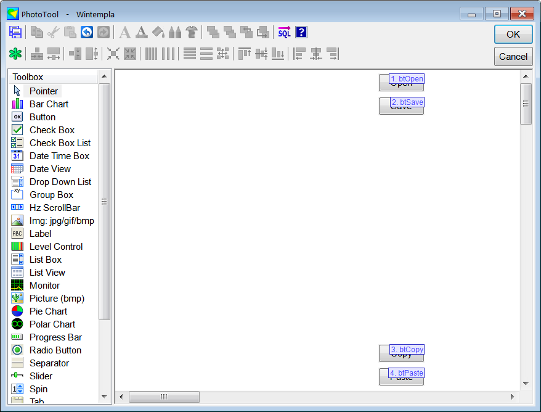Pick Progress Bar from Toolbox

(55, 337)
